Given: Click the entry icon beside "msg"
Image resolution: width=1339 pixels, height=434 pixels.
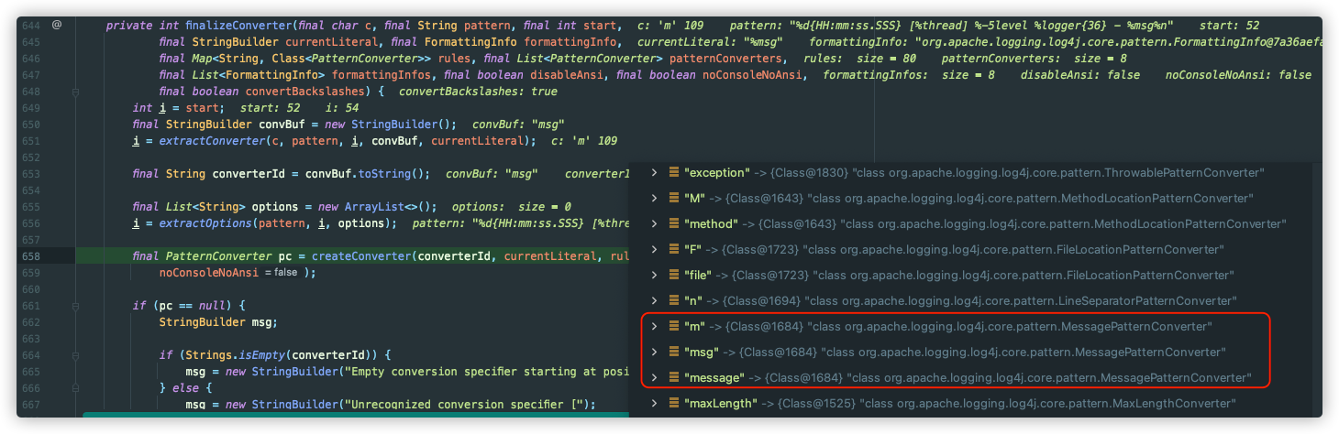Looking at the screenshot, I should 673,352.
